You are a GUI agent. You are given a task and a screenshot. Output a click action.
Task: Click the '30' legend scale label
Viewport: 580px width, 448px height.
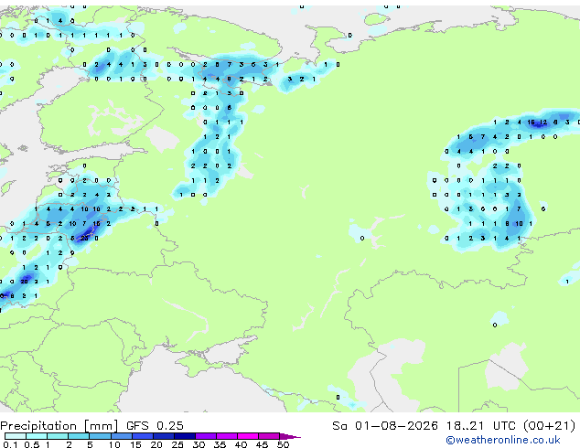(x=199, y=444)
